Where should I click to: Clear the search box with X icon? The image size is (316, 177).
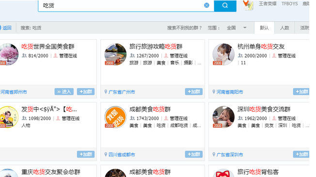coord(206,5)
